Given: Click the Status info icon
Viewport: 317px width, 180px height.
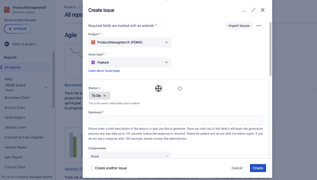Looking at the screenshot, I should [x=99, y=88].
